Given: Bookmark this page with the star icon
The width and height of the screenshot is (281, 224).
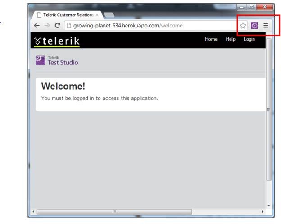Looking at the screenshot, I should click(x=243, y=26).
